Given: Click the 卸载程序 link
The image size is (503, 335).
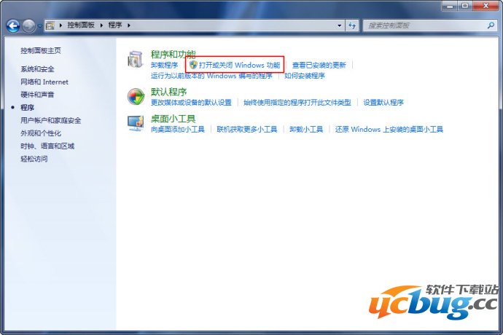Looking at the screenshot, I should click(164, 65).
